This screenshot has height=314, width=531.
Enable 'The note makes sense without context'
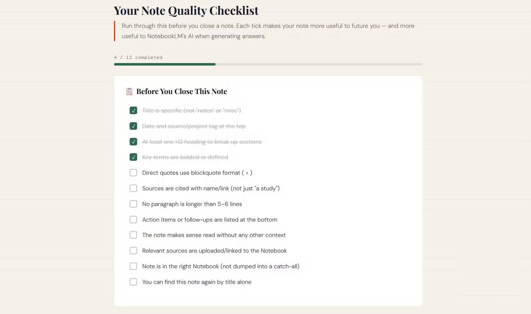pyautogui.click(x=133, y=235)
